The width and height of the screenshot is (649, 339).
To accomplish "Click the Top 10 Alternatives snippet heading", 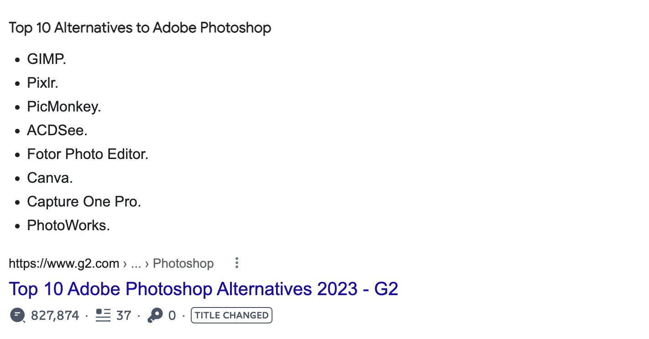I will point(140,28).
